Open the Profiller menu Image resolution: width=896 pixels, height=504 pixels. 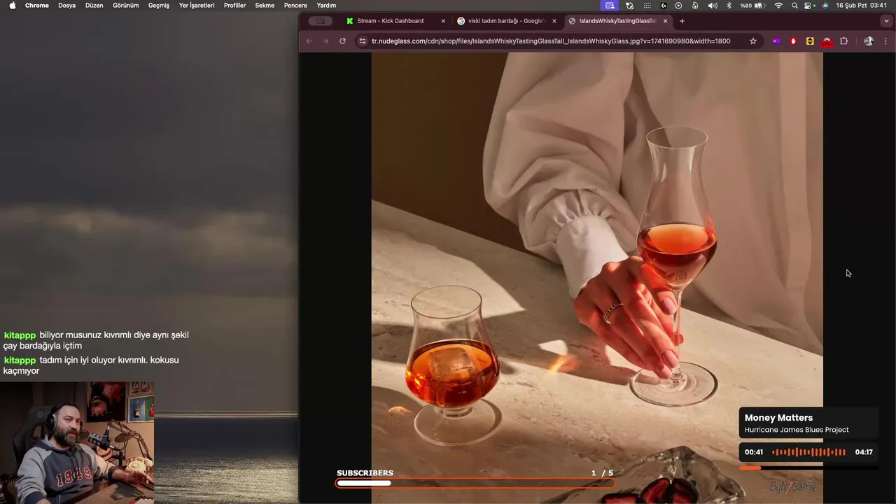[234, 5]
